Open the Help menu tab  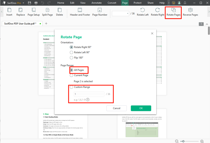(162, 3)
